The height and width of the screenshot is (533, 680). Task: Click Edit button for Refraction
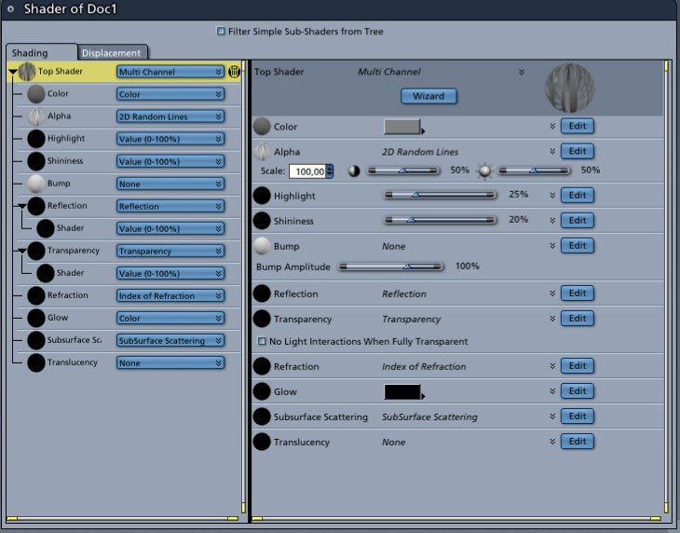pos(578,366)
